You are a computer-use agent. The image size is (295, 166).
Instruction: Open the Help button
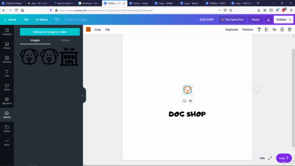[x=284, y=158]
